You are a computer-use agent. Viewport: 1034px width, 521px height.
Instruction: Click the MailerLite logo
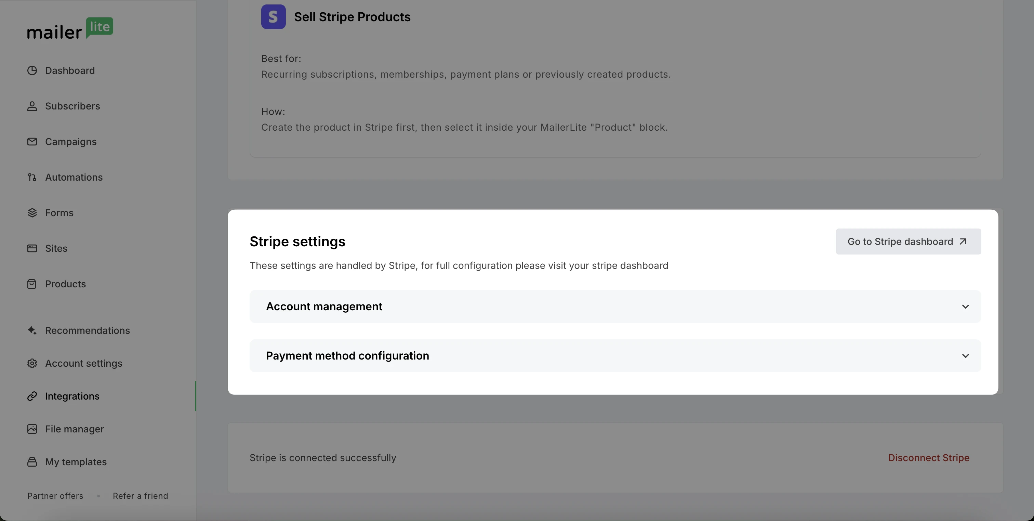click(x=70, y=28)
